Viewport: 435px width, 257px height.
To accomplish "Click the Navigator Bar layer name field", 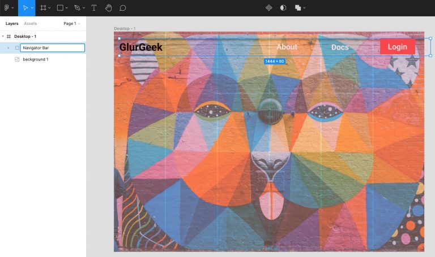I will coord(52,48).
